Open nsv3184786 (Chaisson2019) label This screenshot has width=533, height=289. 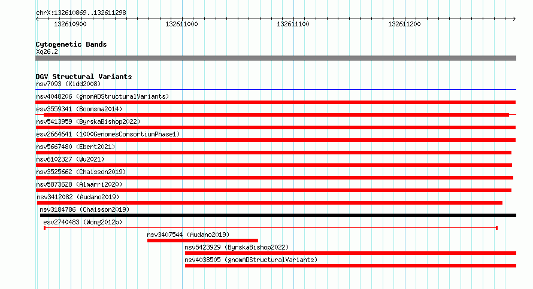coord(84,209)
